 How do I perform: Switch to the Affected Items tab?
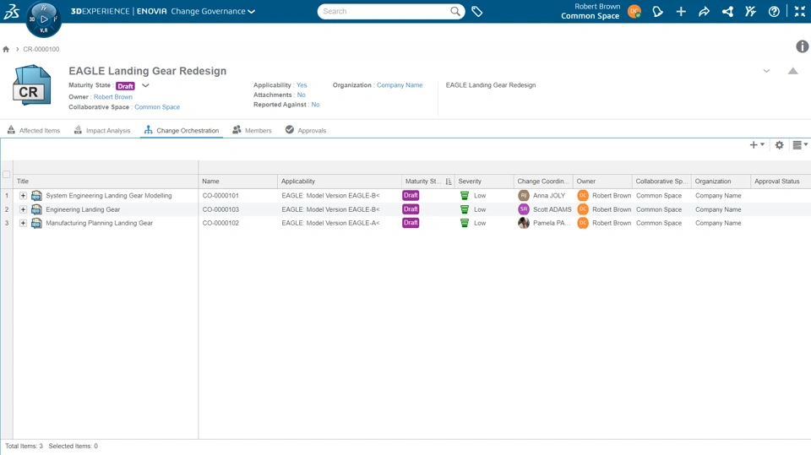(x=34, y=130)
